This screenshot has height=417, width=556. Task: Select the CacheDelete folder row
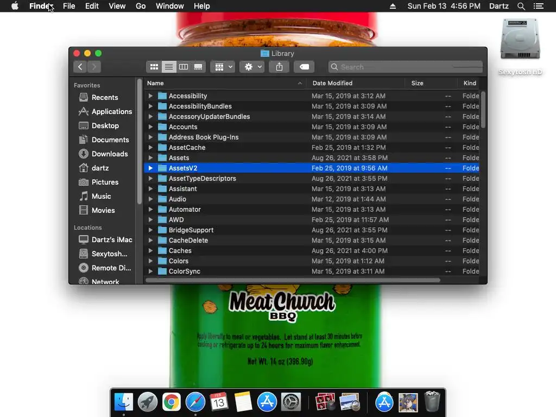[312, 240]
